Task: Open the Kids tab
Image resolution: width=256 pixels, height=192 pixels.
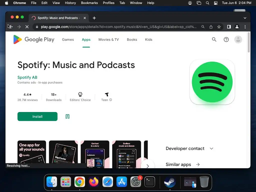Action: click(x=148, y=39)
